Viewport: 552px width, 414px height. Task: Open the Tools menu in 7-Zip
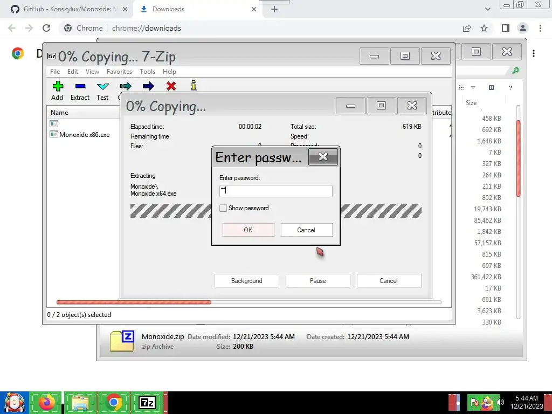click(x=147, y=72)
